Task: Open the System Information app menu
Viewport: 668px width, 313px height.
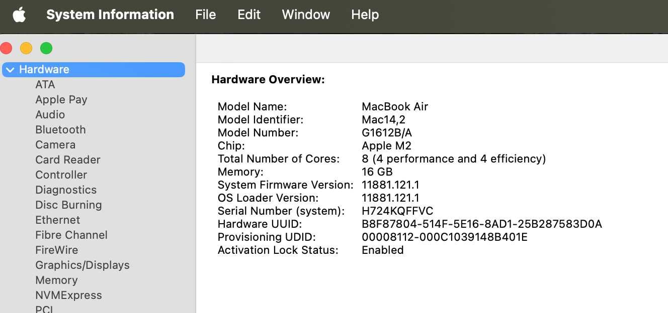Action: (x=110, y=15)
